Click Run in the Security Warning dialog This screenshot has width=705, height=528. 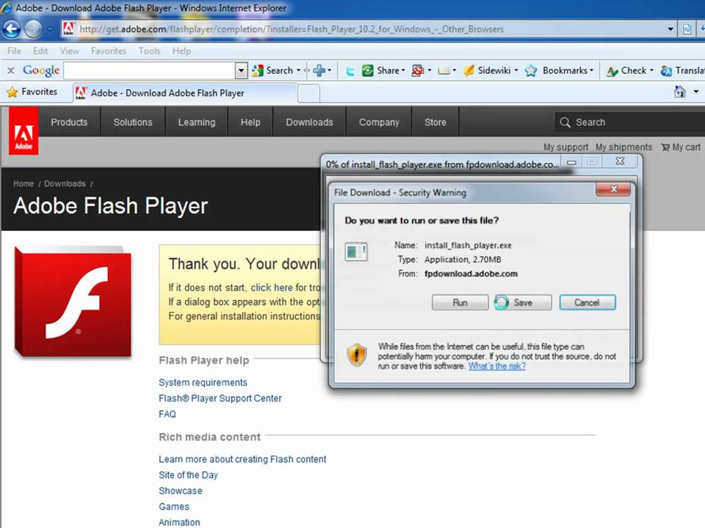(x=460, y=303)
